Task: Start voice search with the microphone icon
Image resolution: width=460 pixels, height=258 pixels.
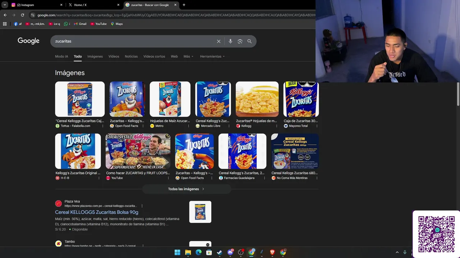Action: tap(230, 41)
